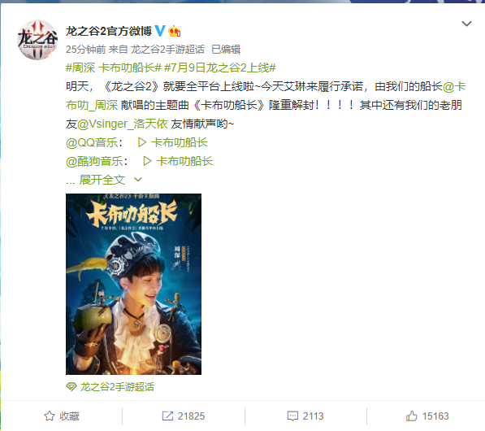This screenshot has height=431, width=485.
Task: Click the @QQ音乐 mention
Action: pos(94,143)
